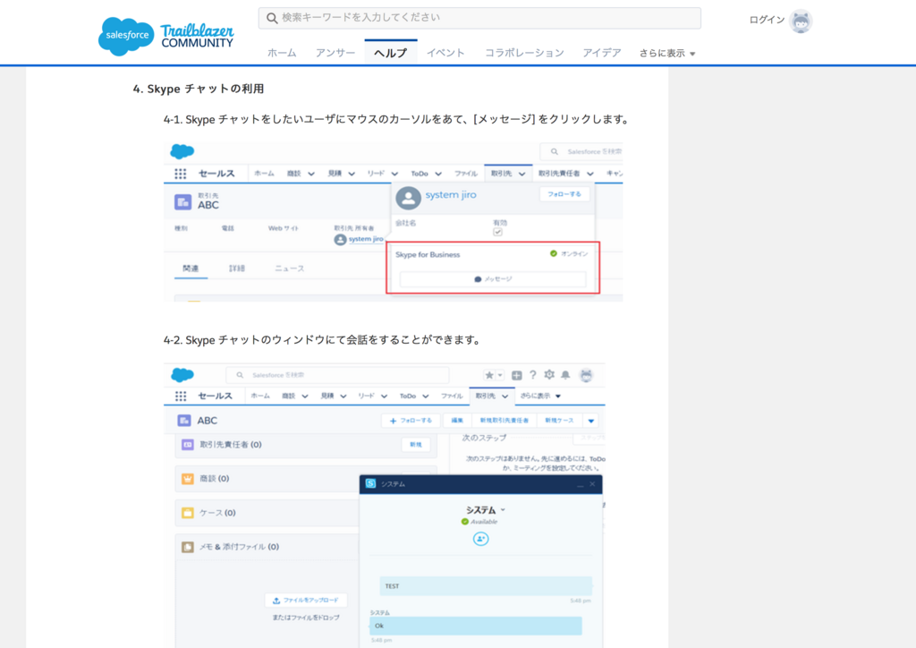Click the purple account icon beside 取引先 ABC
Image resolution: width=916 pixels, height=648 pixels.
click(182, 202)
